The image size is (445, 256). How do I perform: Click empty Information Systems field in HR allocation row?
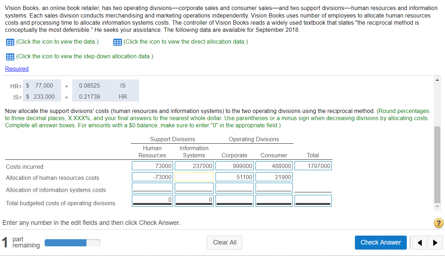pyautogui.click(x=194, y=177)
